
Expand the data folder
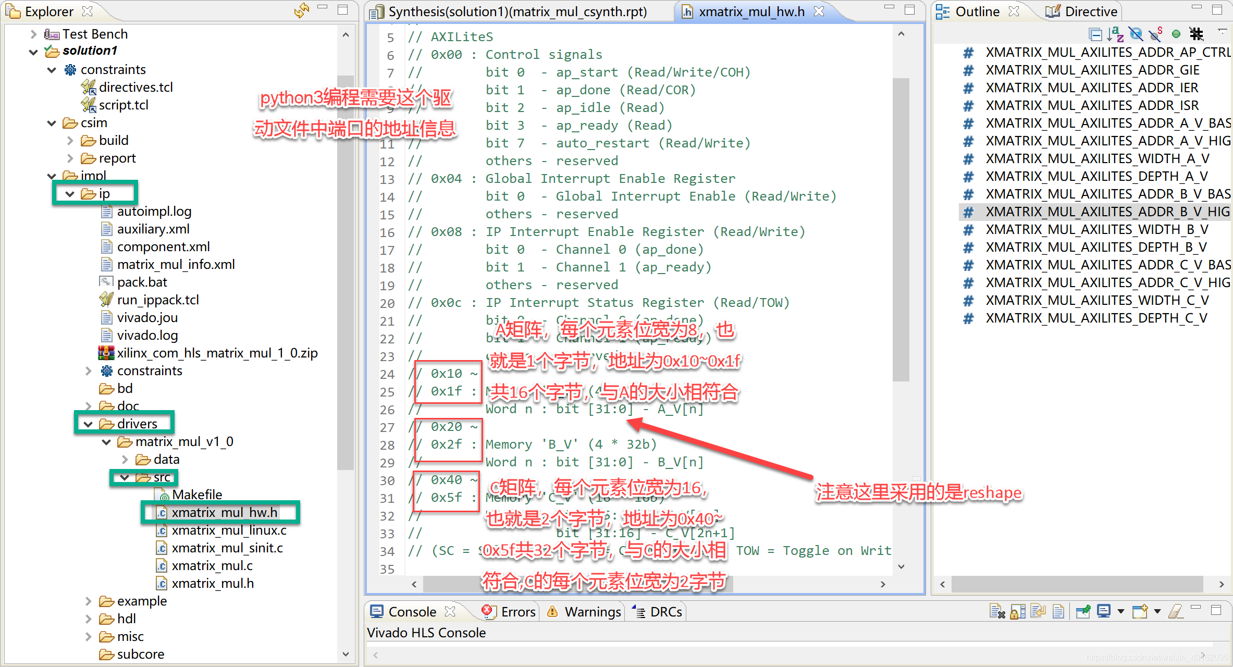pos(125,460)
